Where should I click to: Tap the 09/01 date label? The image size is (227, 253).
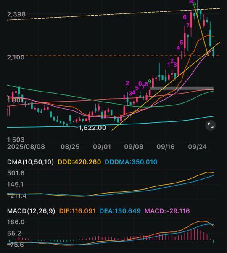[102, 147]
